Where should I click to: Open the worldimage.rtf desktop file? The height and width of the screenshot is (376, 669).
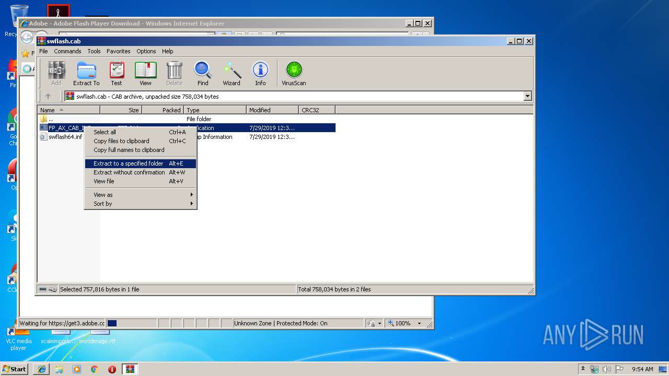click(x=97, y=338)
